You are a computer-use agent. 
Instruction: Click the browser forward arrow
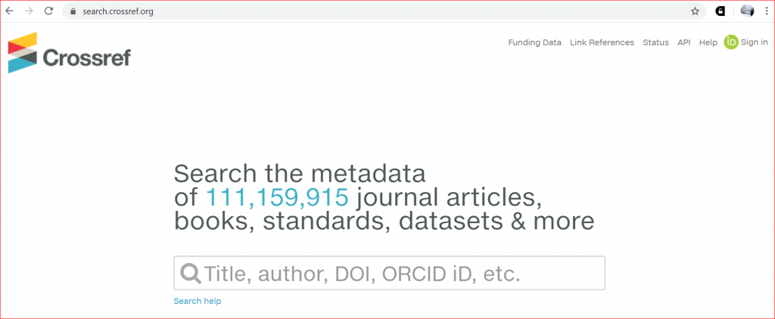pyautogui.click(x=29, y=11)
